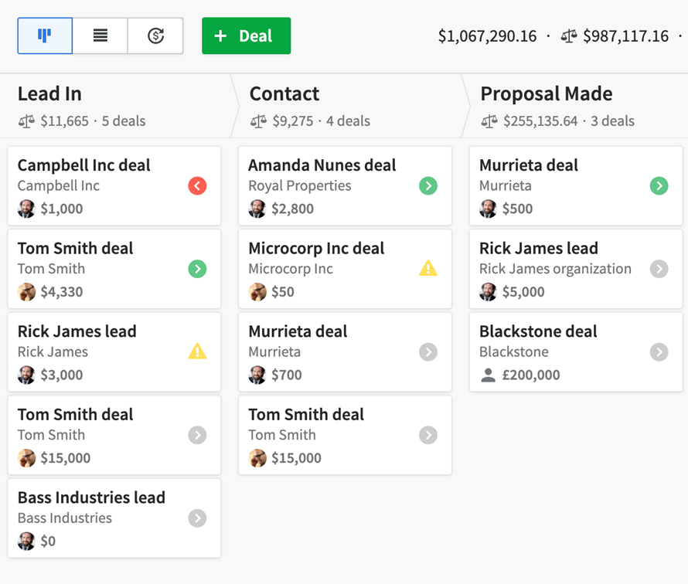Open the Murrieta deal card in Contact

click(x=345, y=352)
